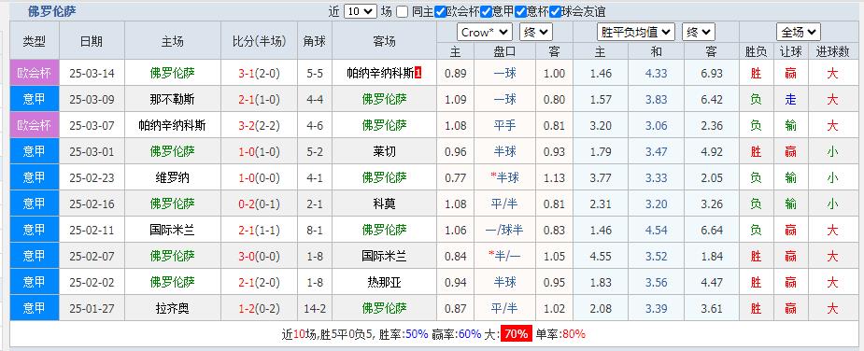The width and height of the screenshot is (864, 351).
Task: Click the 25-02-02 date cell
Action: click(92, 282)
